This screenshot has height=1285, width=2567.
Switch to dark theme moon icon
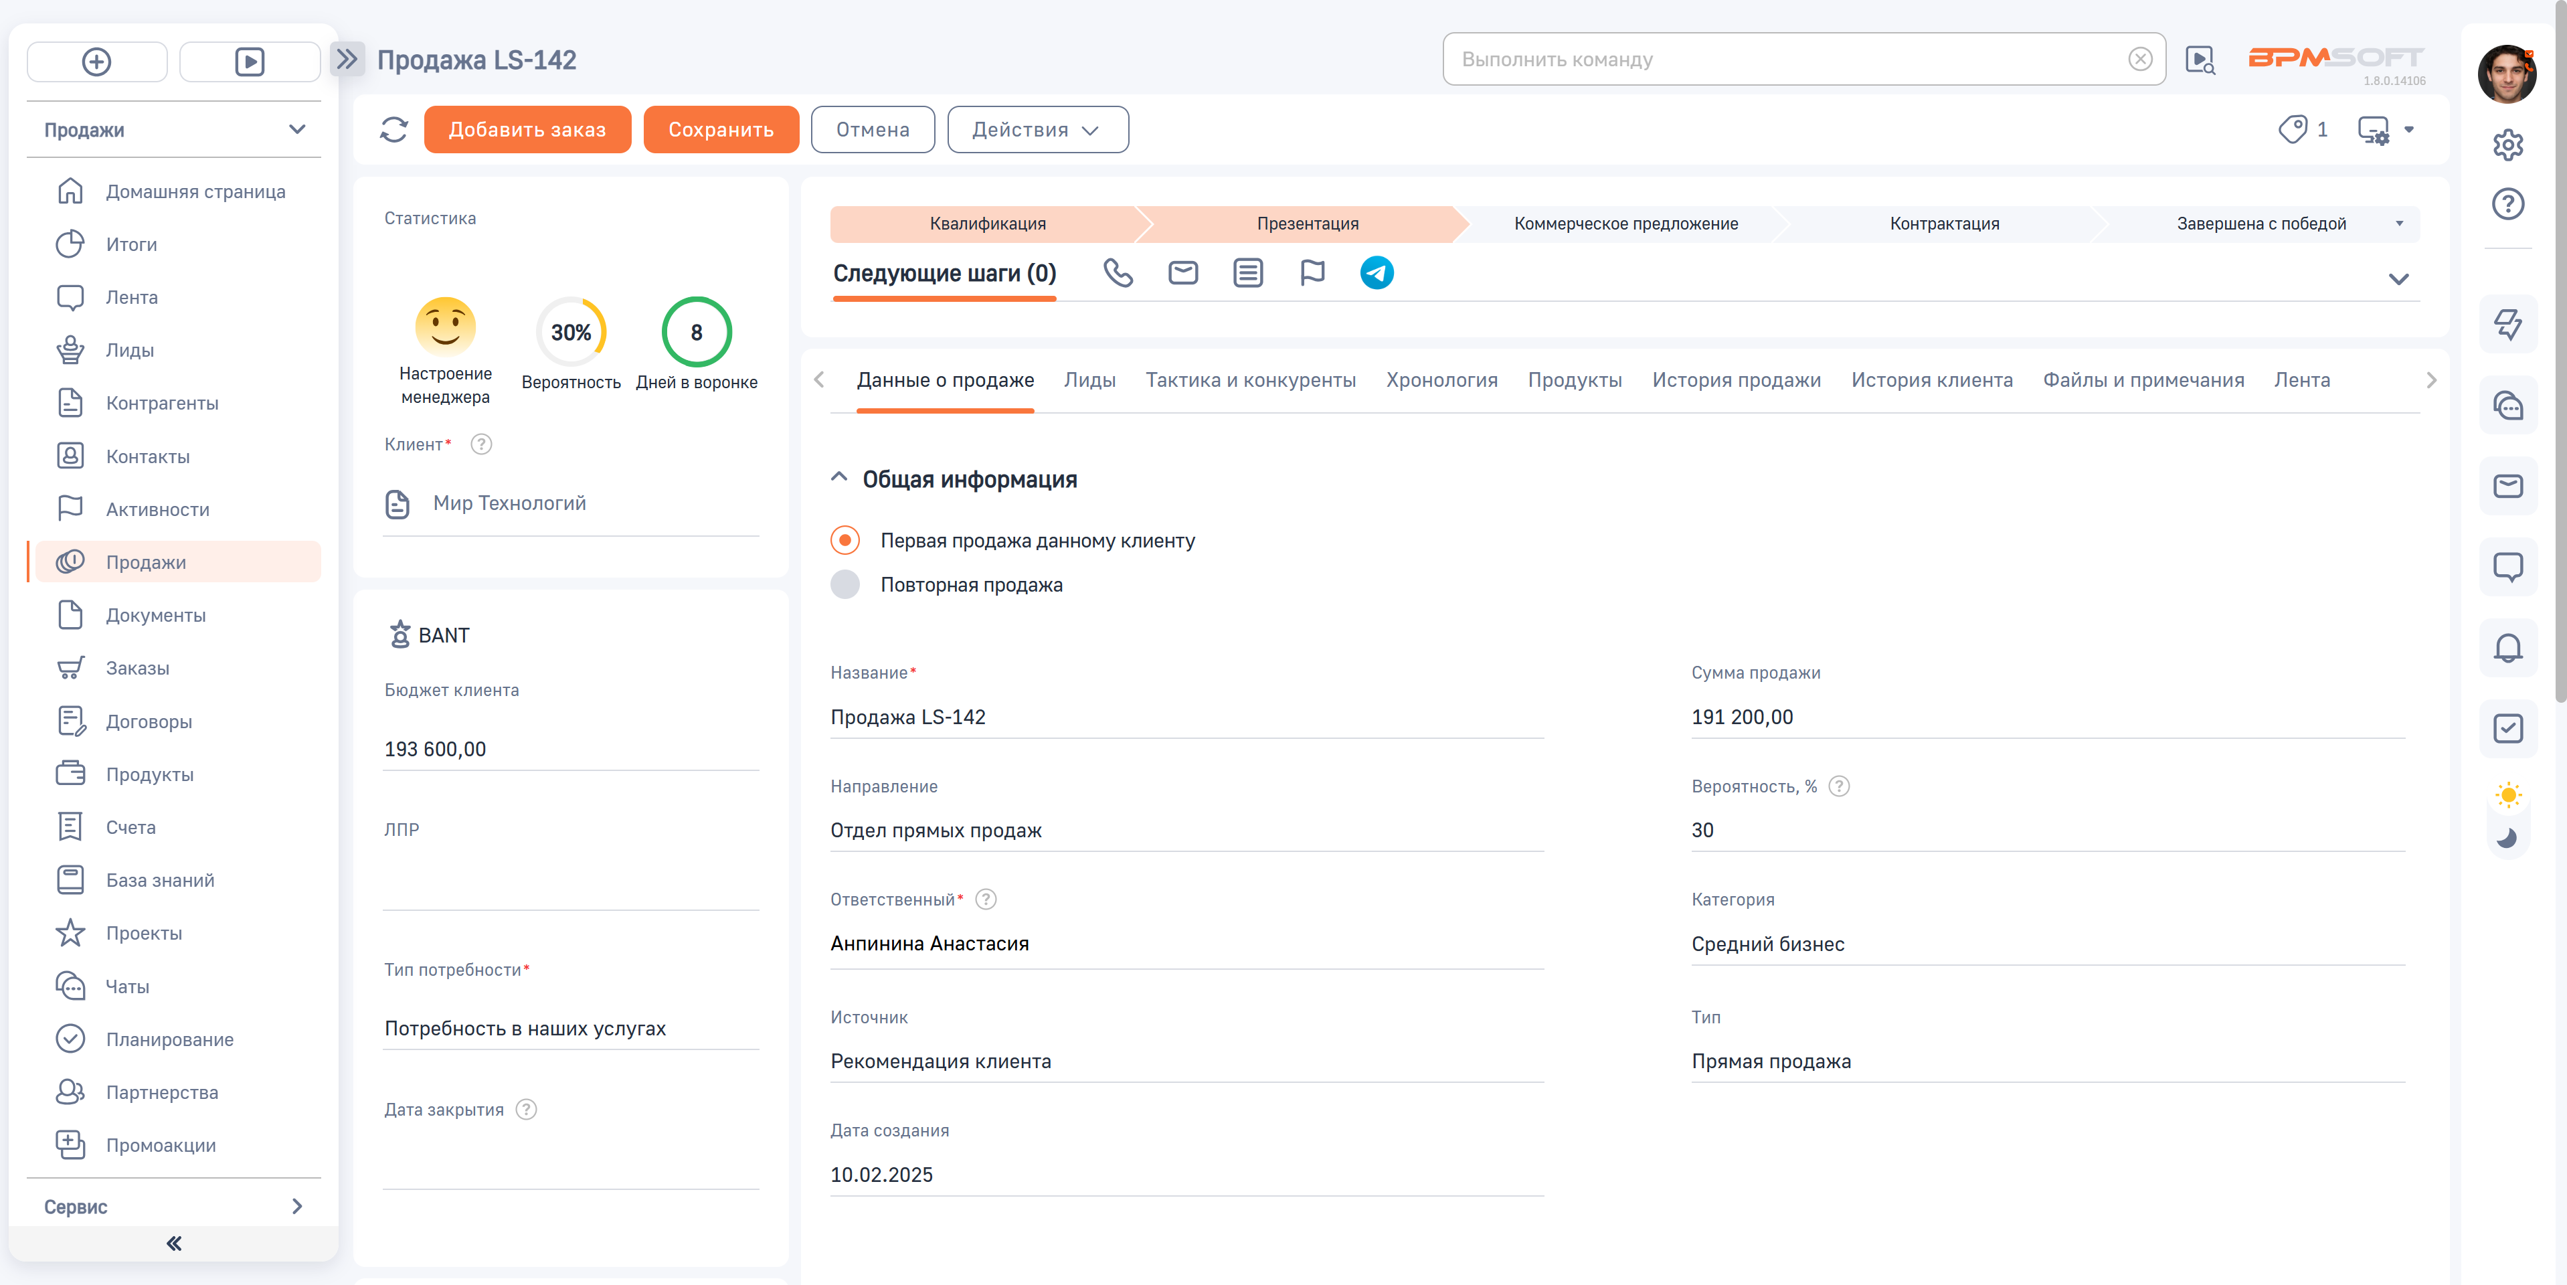click(2507, 839)
